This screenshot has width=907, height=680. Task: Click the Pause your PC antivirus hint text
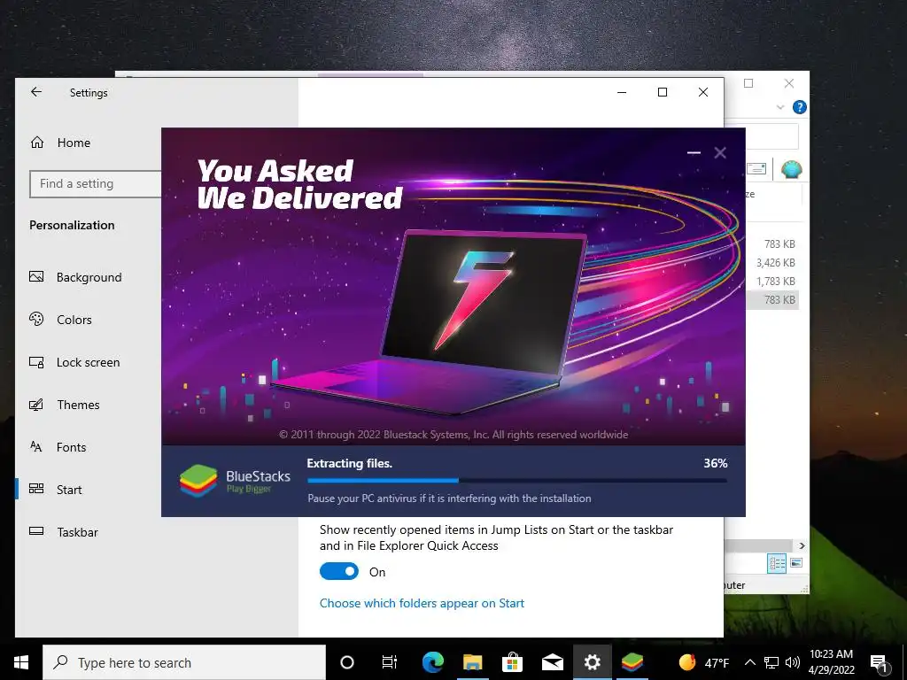pyautogui.click(x=449, y=498)
